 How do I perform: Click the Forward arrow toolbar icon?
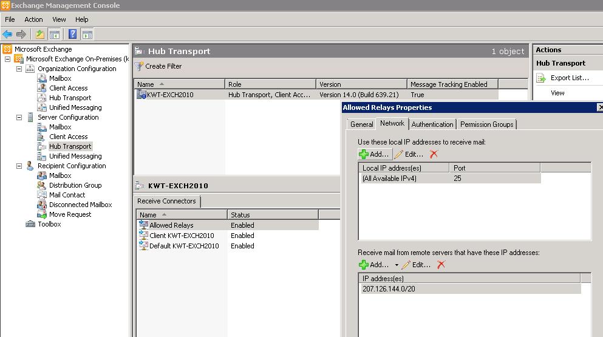[21, 34]
